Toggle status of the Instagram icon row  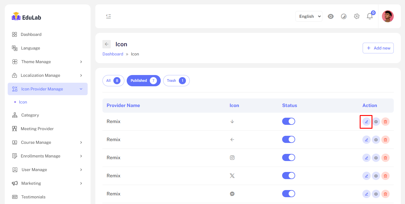(x=288, y=157)
